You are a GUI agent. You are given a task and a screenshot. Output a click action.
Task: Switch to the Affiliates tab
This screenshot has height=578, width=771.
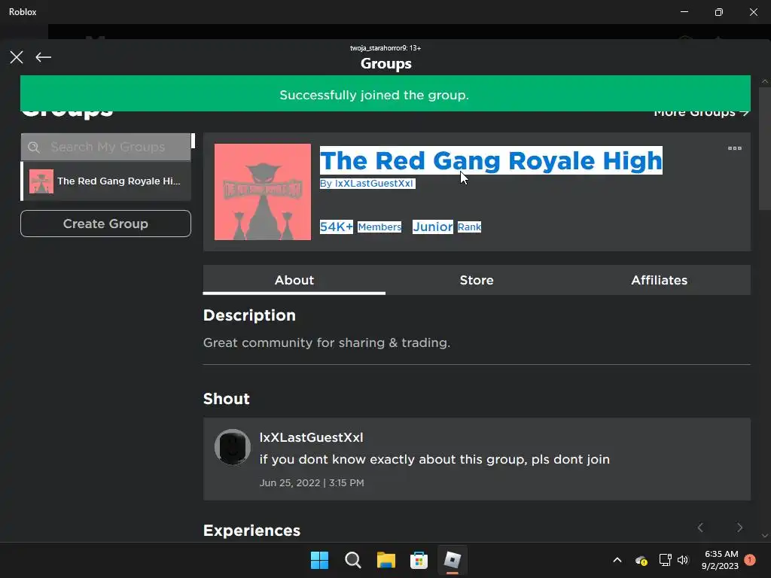659,280
